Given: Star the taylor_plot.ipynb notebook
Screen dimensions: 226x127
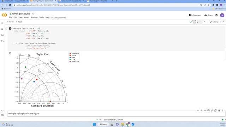Looking at the screenshot, I should [33, 14].
